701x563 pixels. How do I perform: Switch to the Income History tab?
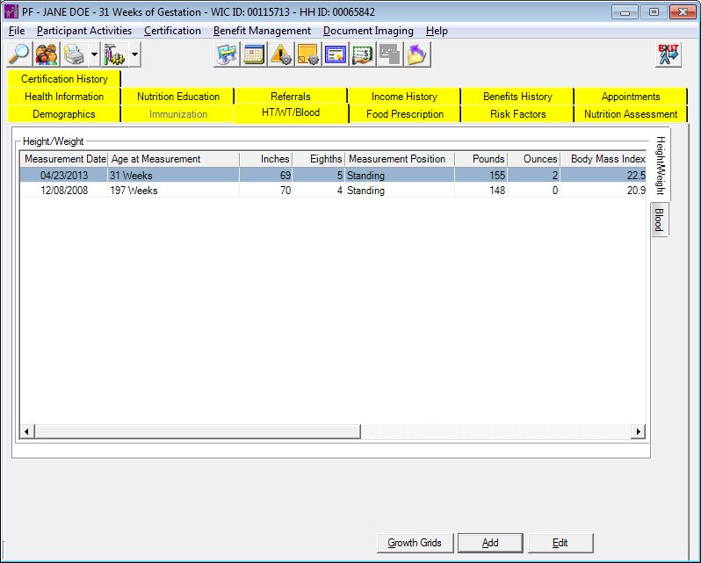pos(404,97)
